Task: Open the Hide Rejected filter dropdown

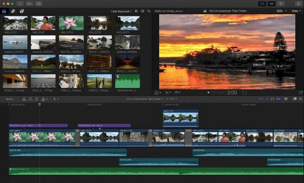Action: tap(121, 11)
